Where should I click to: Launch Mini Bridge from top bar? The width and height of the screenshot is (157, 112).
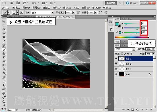pos(18,3)
